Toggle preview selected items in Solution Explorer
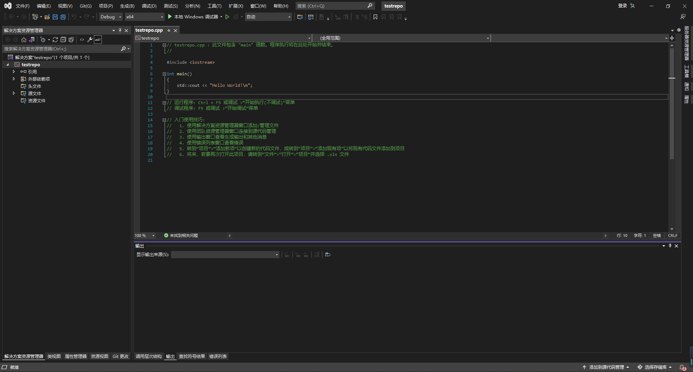Viewport: 693px width, 372px height. click(98, 40)
